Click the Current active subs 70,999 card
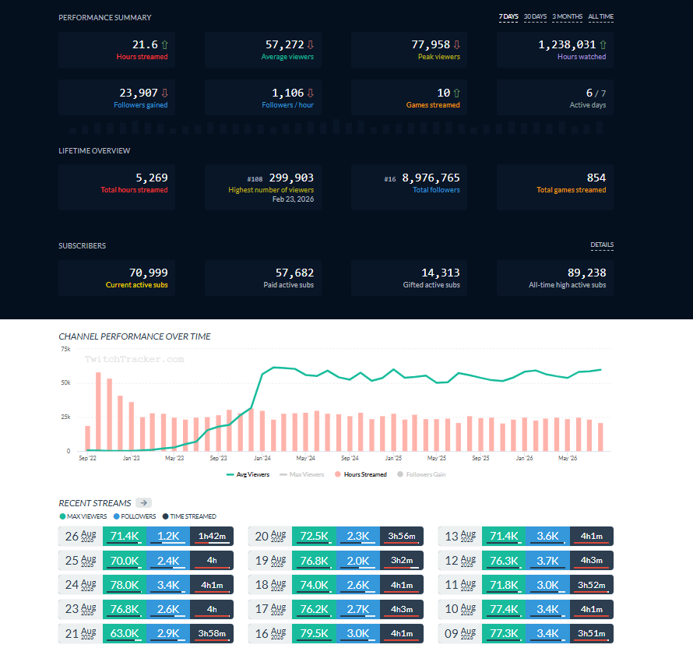 click(x=117, y=277)
